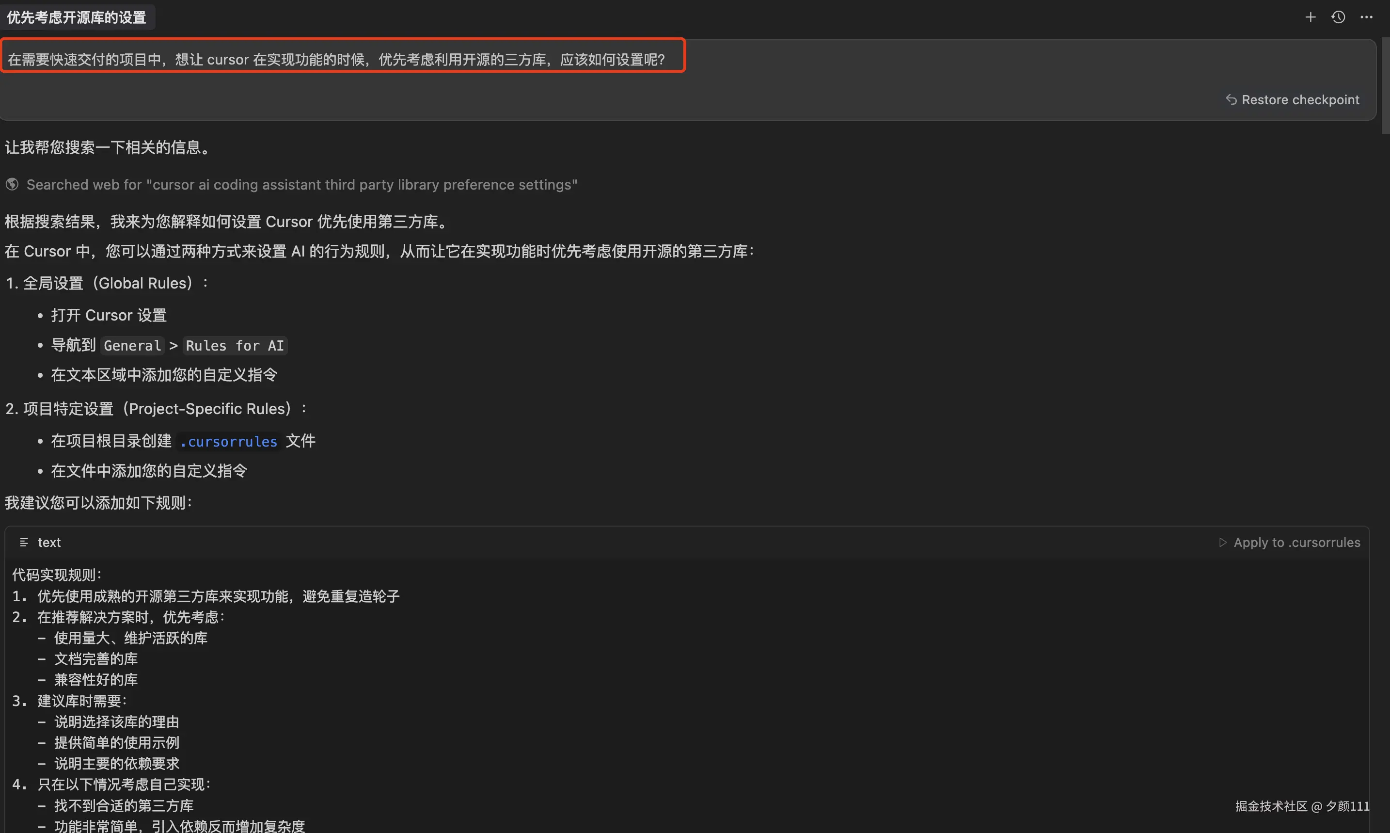Click the text label on the code block
The height and width of the screenshot is (833, 1390).
pyautogui.click(x=49, y=542)
